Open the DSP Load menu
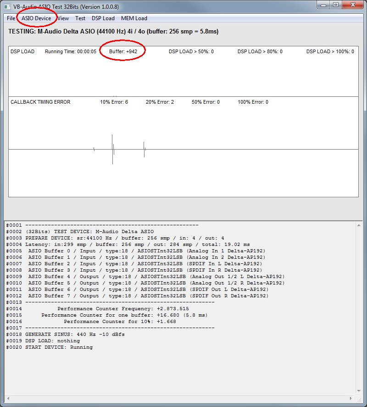Image resolution: width=367 pixels, height=407 pixels. tap(103, 18)
